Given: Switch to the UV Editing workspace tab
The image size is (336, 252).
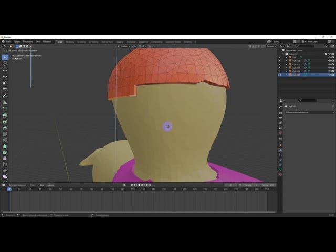Looking at the screenshot, I should tap(93, 42).
